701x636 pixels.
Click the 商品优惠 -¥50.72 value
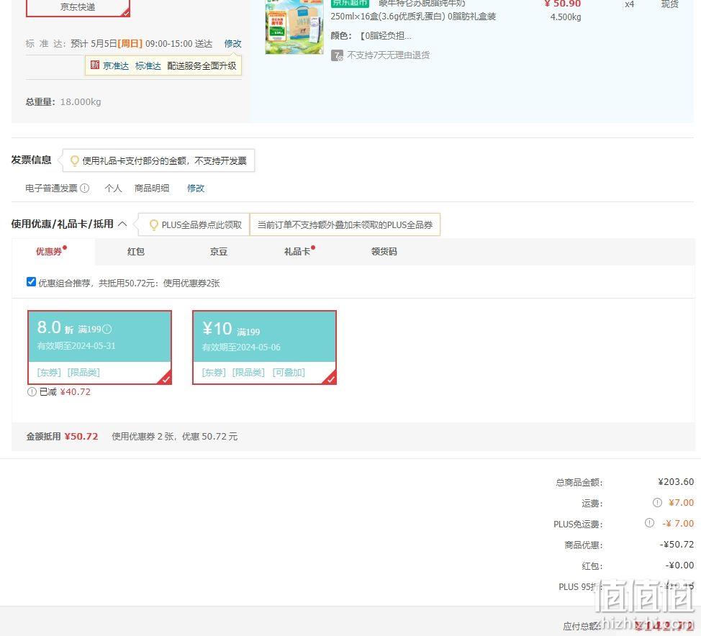677,545
